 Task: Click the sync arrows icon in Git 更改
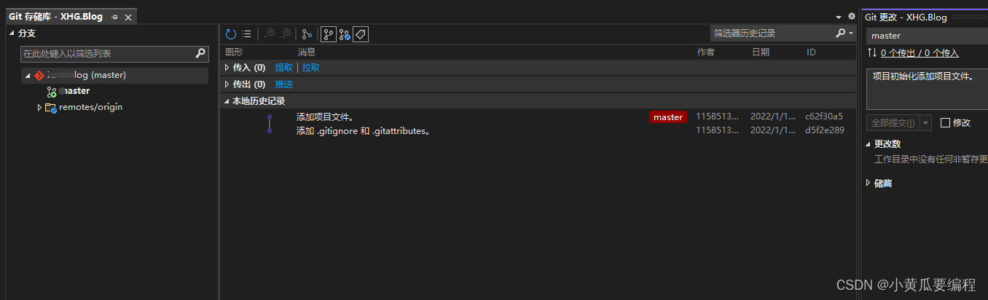[x=872, y=52]
